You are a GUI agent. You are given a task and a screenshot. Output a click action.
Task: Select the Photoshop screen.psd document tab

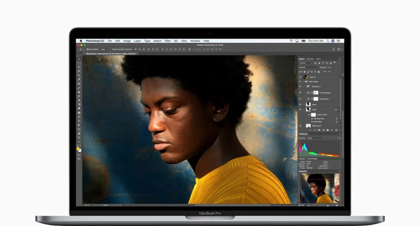[111, 54]
